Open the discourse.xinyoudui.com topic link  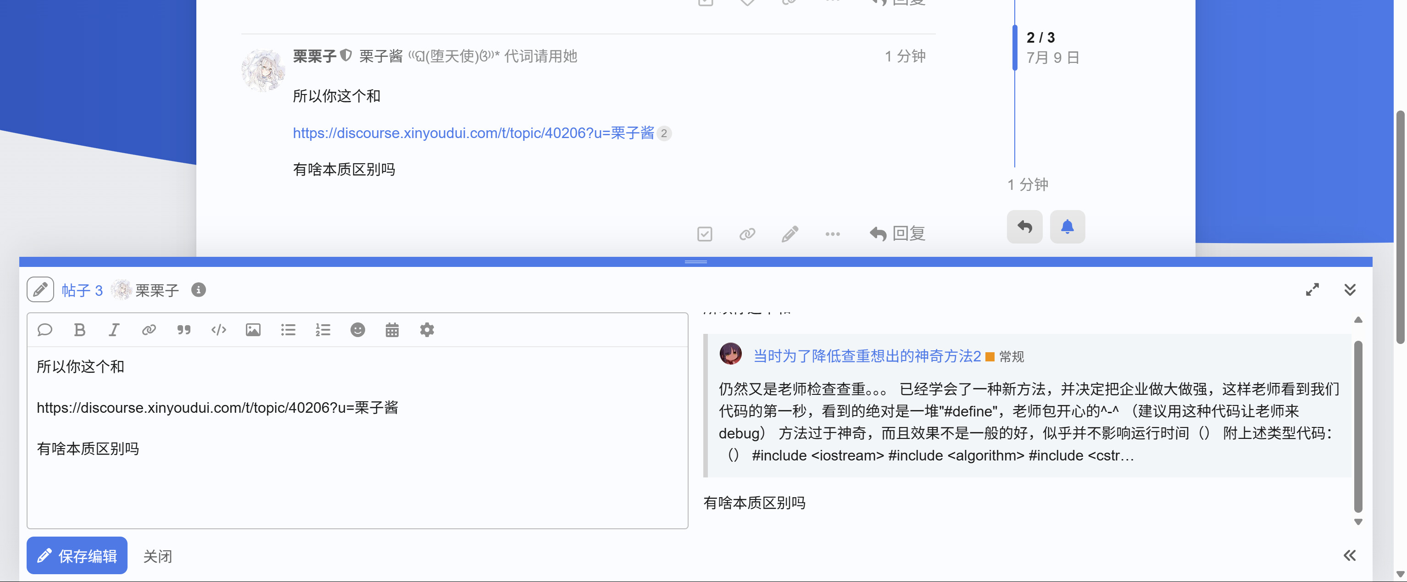tap(473, 133)
